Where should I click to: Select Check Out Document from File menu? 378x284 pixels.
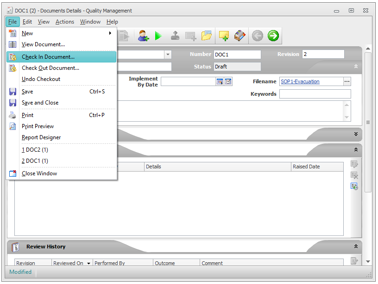(x=50, y=68)
